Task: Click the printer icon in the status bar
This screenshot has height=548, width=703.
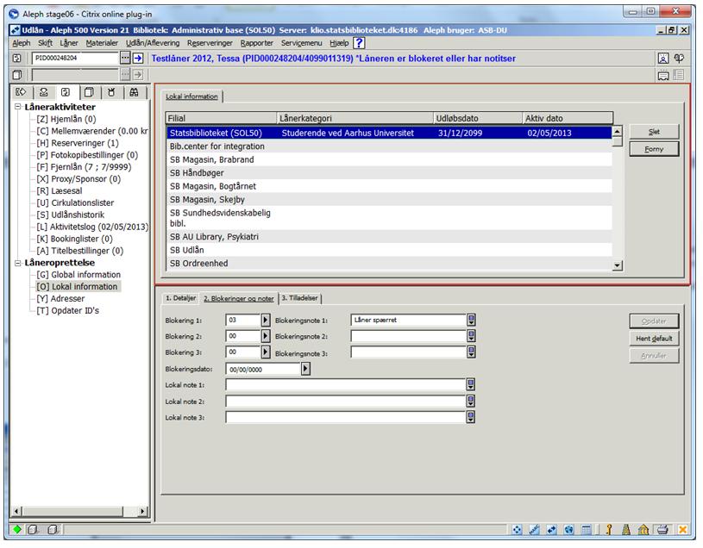Action: (662, 530)
